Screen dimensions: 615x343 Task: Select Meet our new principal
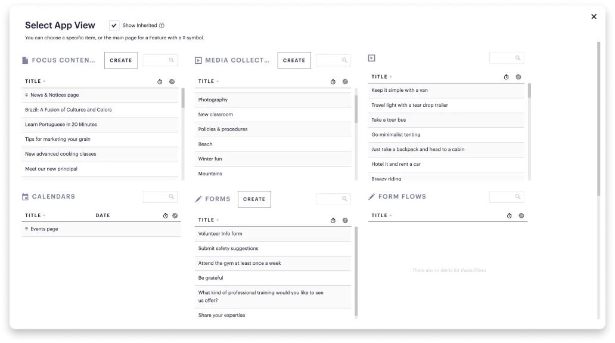(100, 169)
